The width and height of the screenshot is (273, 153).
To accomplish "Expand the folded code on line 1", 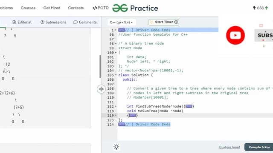I will click(x=116, y=30).
